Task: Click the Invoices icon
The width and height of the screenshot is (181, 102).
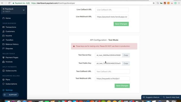Action: pos(3,62)
